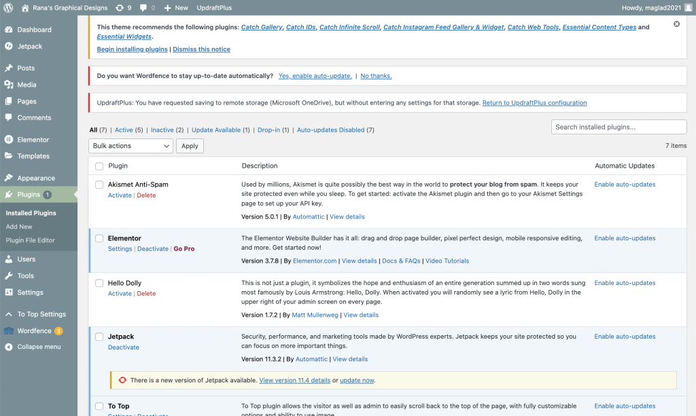696x416 pixels.
Task: Click the WordPress logo icon in admin bar
Action: (x=8, y=7)
